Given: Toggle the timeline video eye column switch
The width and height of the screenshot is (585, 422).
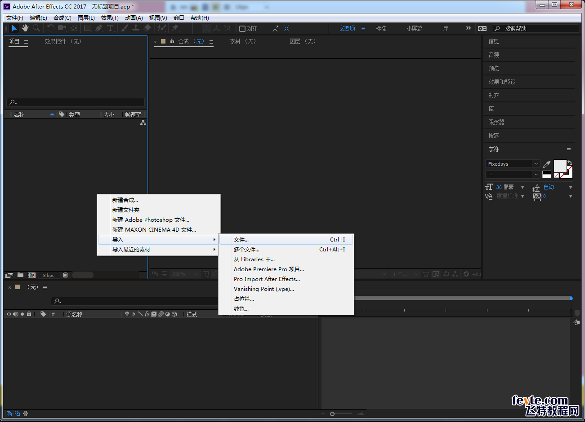Looking at the screenshot, I should click(9, 314).
